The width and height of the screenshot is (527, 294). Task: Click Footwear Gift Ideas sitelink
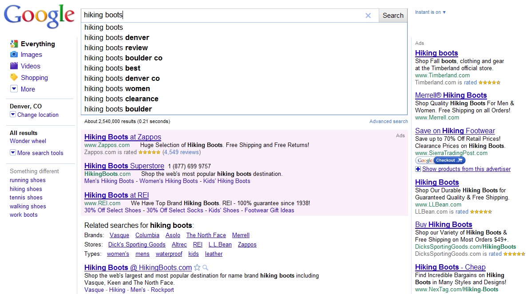click(x=269, y=210)
